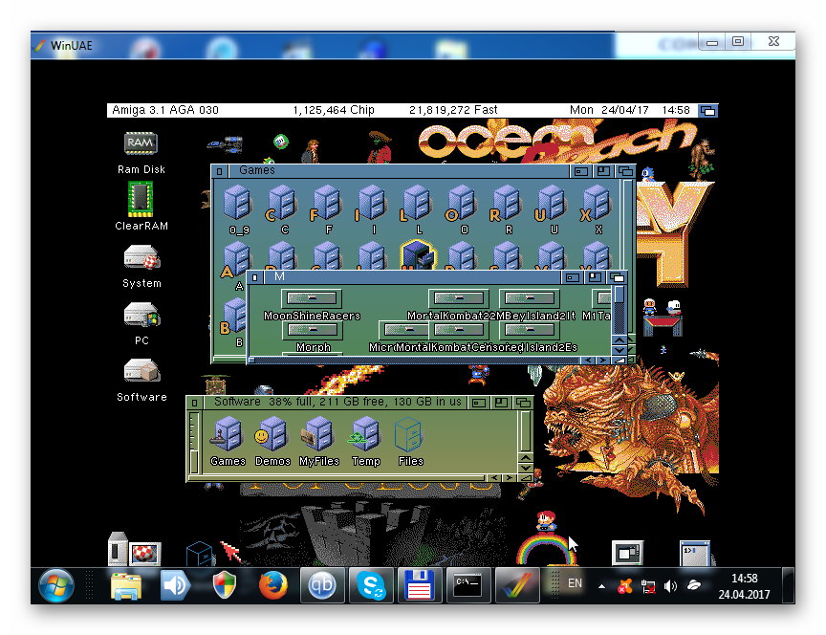Close the Games window using close gadget
Image resolution: width=826 pixels, height=635 pixels.
(219, 171)
